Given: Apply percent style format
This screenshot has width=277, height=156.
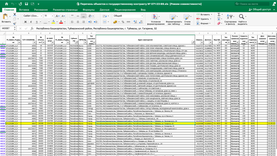Looking at the screenshot, I should coord(123,22).
